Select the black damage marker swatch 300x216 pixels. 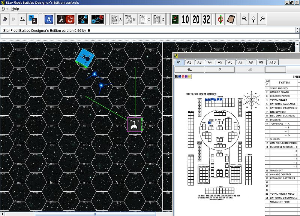(x=176, y=77)
